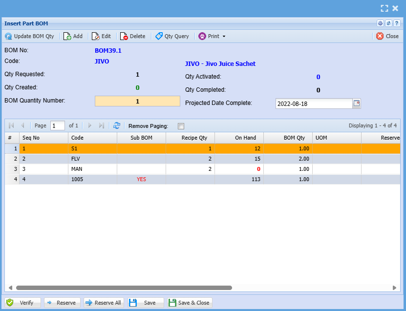This screenshot has height=311, width=406.
Task: Click the Reserve All button
Action: 103,303
